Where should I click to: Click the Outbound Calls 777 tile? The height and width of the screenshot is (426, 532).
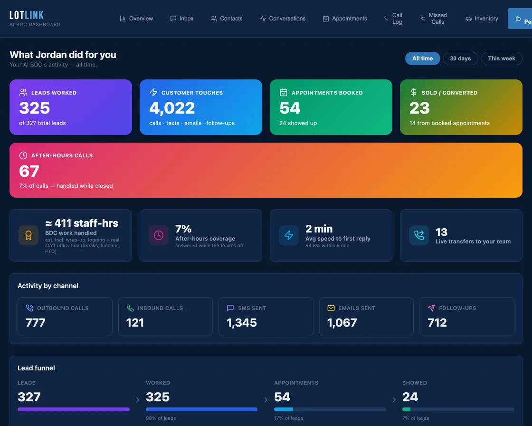tap(65, 317)
